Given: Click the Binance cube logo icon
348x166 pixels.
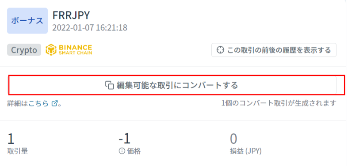Looking at the screenshot, I should click(51, 49).
